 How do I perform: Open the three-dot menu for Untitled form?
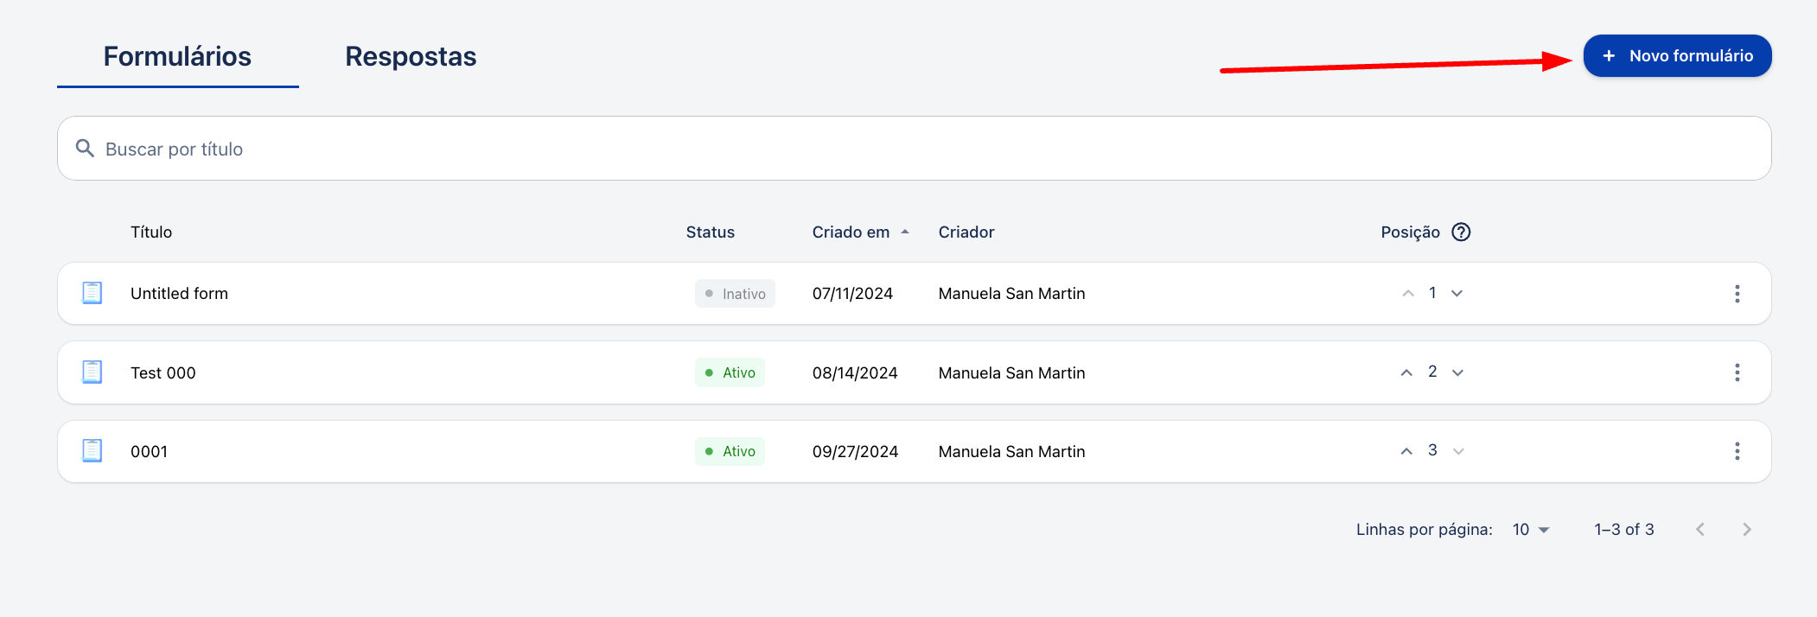click(x=1737, y=294)
